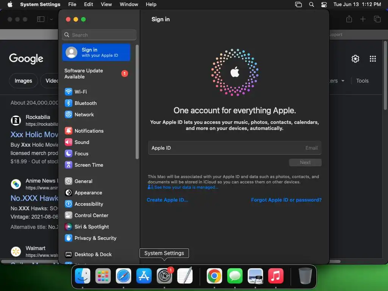This screenshot has width=388, height=291.
Task: Click Tools on Google results page
Action: point(362,81)
